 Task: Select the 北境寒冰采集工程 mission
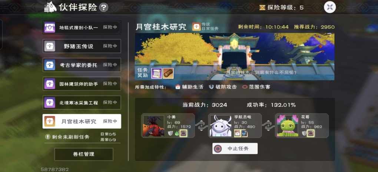82,103
